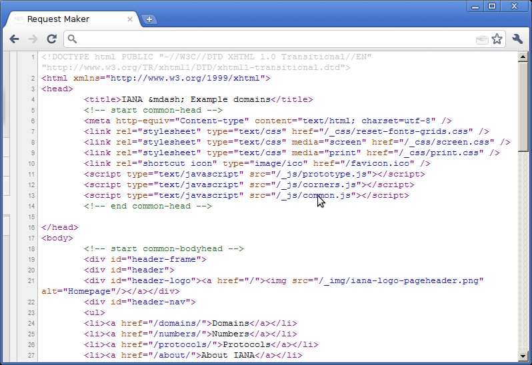
Task: Go back with the back arrow
Action: (14, 39)
